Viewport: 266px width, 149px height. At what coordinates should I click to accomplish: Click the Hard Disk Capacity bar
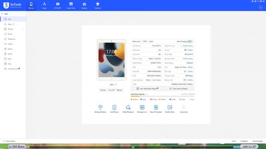(x=162, y=96)
